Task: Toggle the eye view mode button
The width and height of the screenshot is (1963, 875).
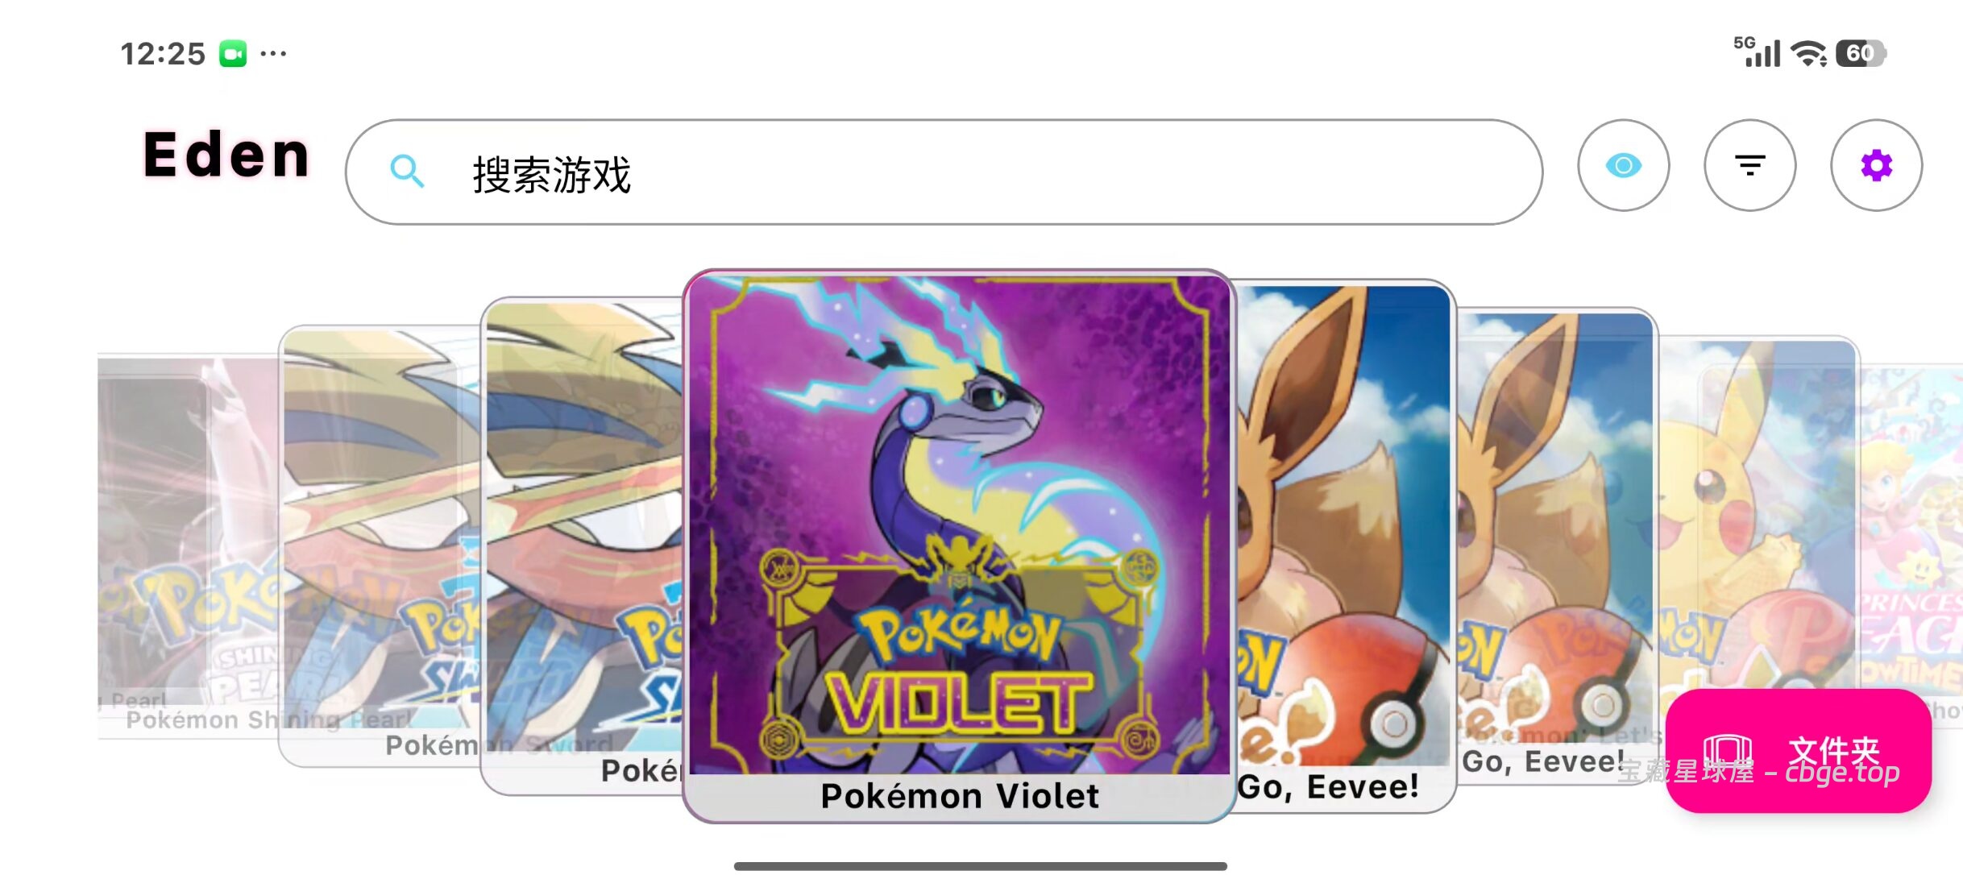Action: (x=1623, y=166)
